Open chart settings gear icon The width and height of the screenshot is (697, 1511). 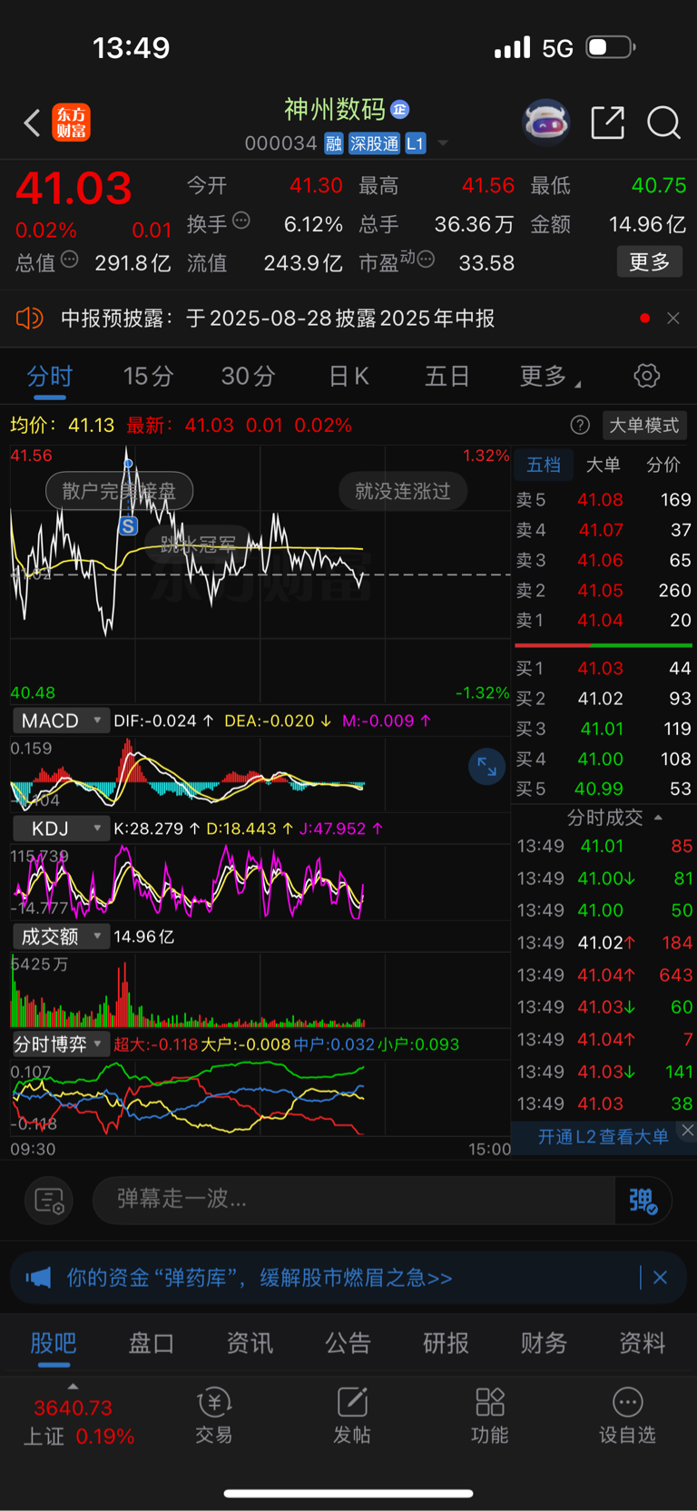(646, 376)
